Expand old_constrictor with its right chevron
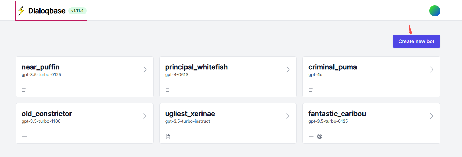This screenshot has width=462, height=157. click(145, 116)
